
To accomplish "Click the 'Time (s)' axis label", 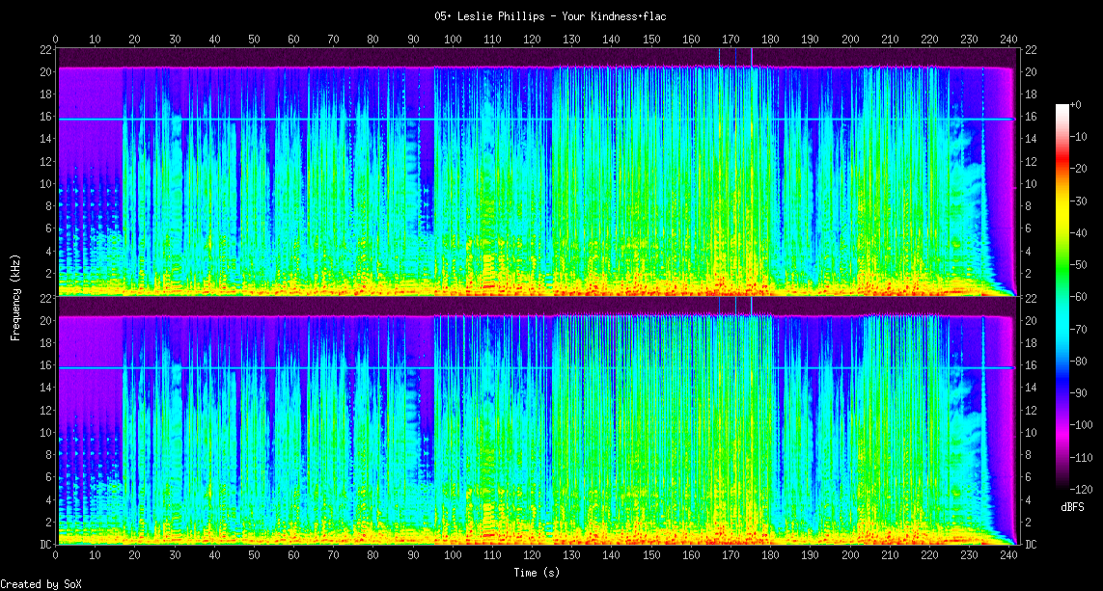I will pos(538,573).
